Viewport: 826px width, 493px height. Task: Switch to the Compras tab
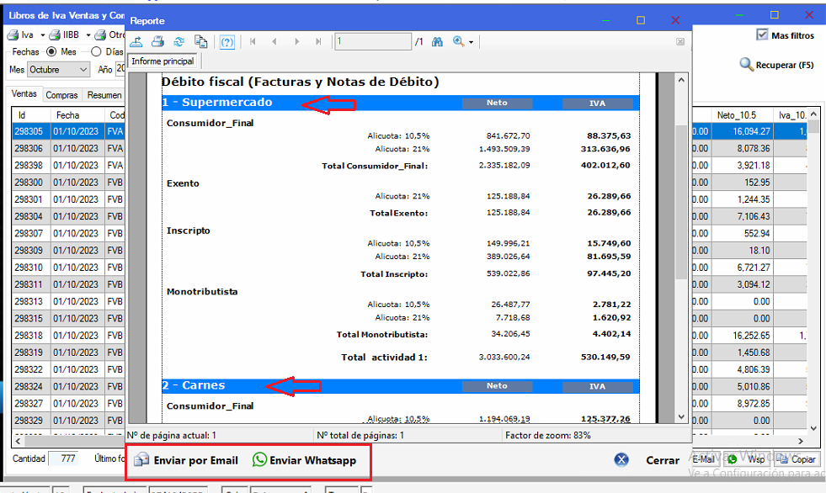(61, 95)
